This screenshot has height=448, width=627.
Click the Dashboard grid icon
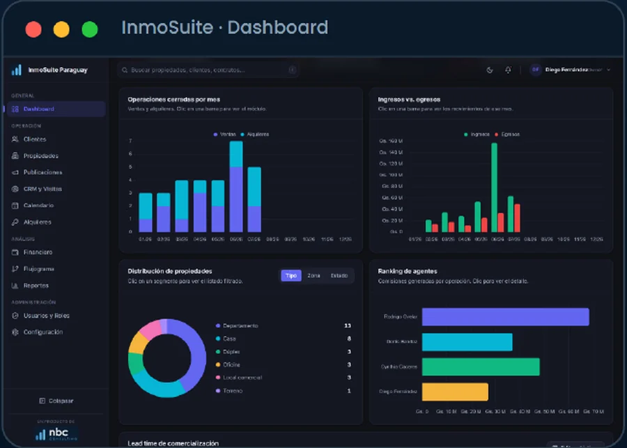(15, 109)
